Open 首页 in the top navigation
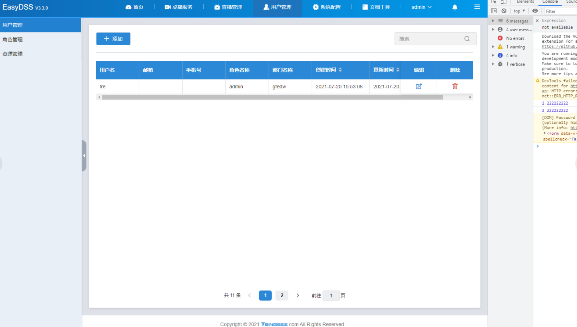The height and width of the screenshot is (327, 577). 134,7
